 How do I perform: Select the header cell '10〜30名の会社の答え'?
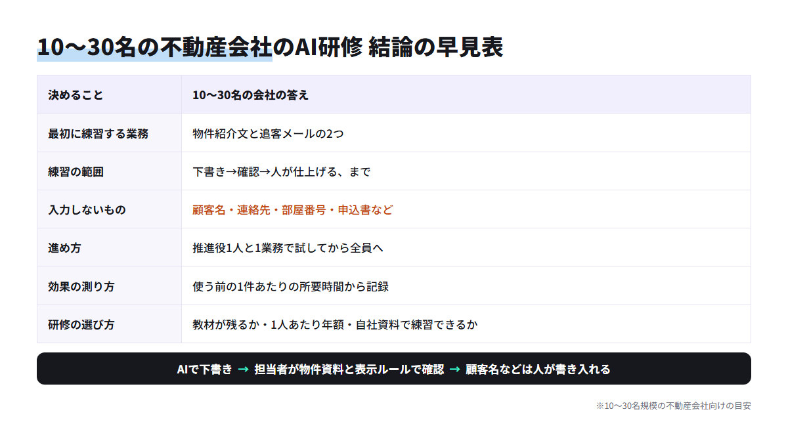click(466, 95)
